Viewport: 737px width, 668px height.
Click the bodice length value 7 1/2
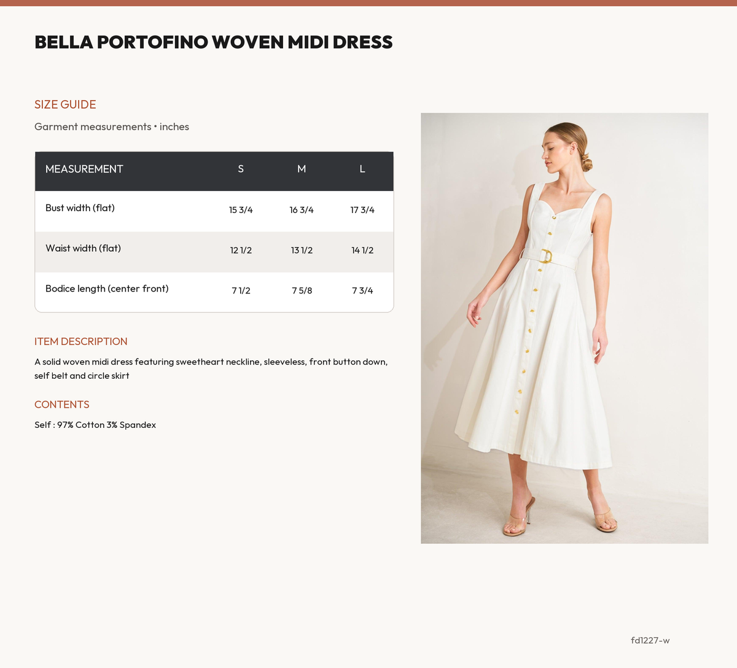coord(241,291)
